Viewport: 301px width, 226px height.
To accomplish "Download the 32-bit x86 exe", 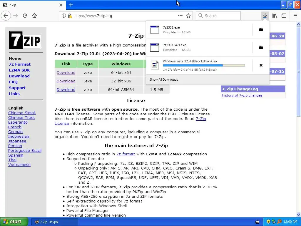I will pyautogui.click(x=66, y=81).
